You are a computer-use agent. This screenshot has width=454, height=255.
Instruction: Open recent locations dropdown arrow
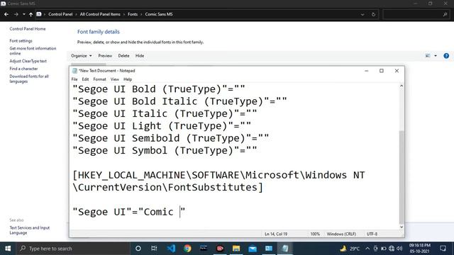coord(23,14)
